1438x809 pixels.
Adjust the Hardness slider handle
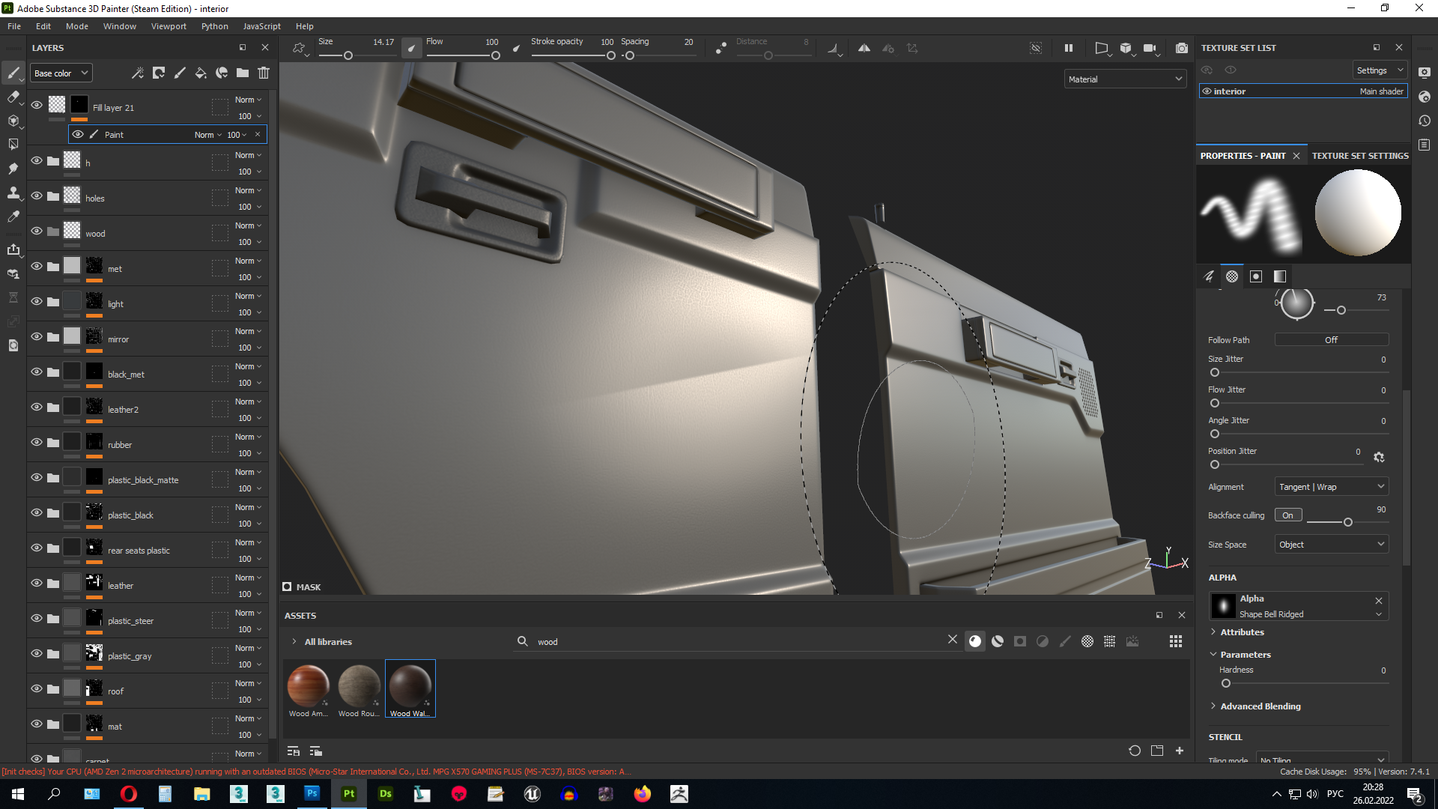pos(1226,683)
